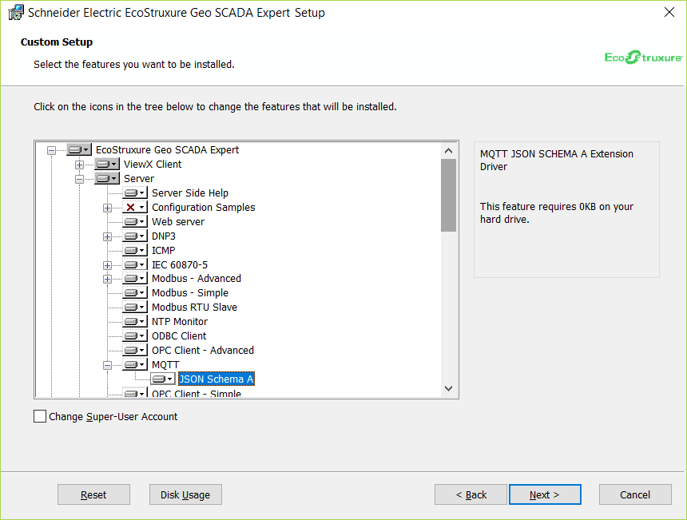Click the install icon for Modbus RTU Slave

[135, 308]
